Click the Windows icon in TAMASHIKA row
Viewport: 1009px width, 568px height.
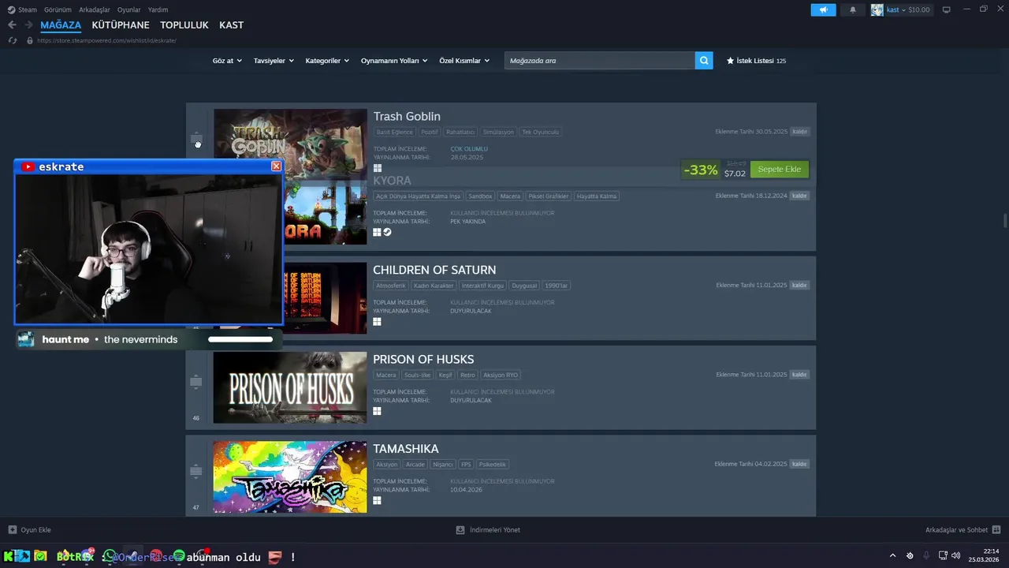[x=378, y=500]
